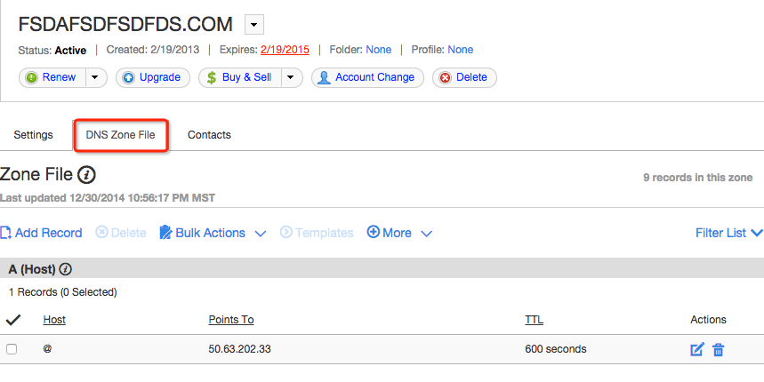Click the Add Record icon button
Screen dimensions: 764x382
pos(5,233)
